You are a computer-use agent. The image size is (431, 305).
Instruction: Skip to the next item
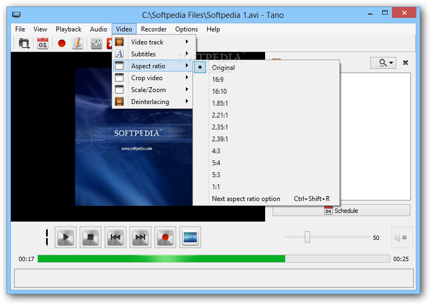tap(140, 237)
